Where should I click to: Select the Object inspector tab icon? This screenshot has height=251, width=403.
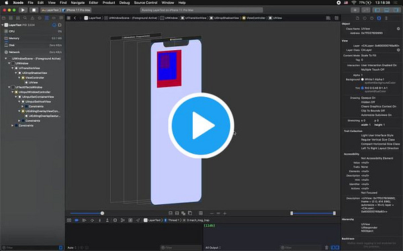(x=379, y=18)
